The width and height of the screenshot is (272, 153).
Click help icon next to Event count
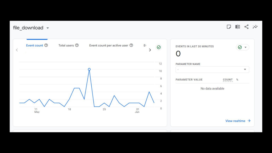[46, 45]
